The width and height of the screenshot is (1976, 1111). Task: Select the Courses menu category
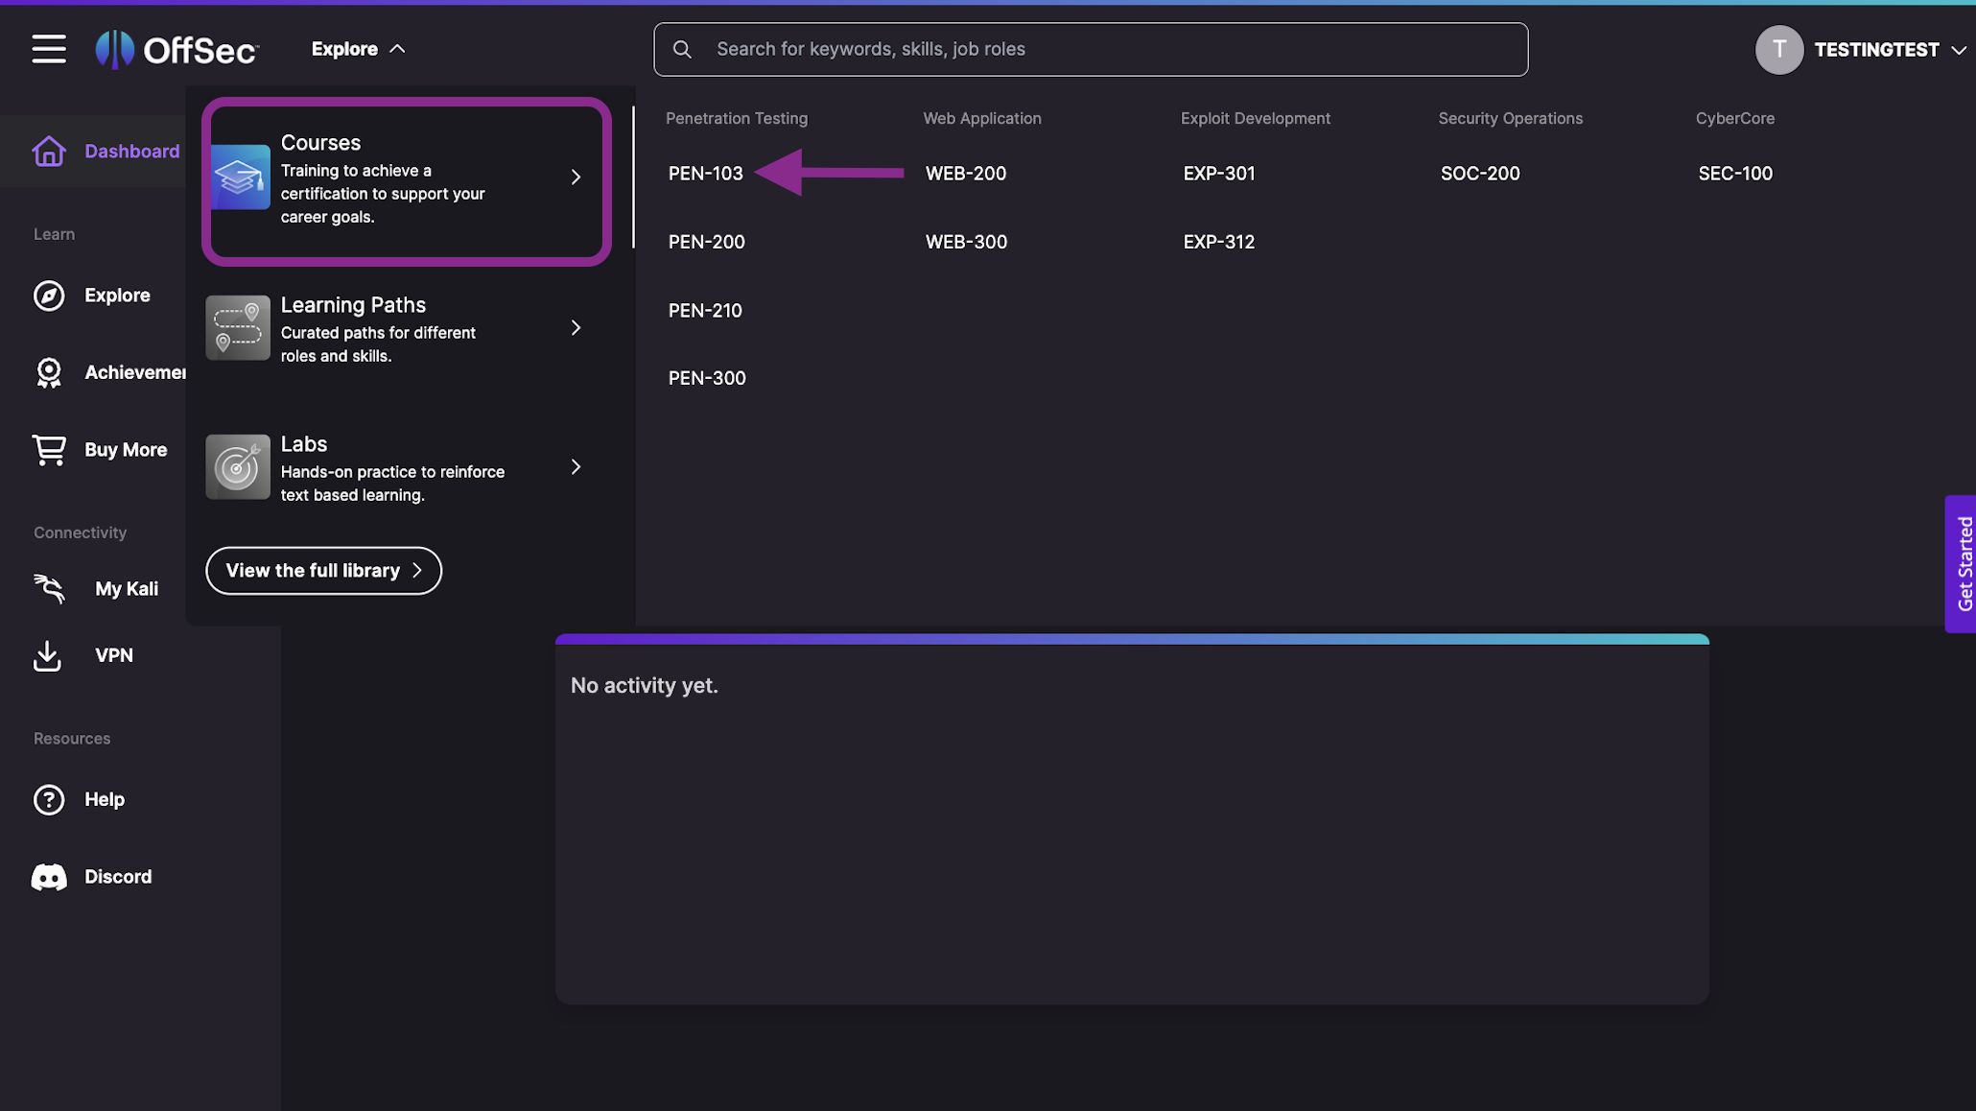[406, 180]
